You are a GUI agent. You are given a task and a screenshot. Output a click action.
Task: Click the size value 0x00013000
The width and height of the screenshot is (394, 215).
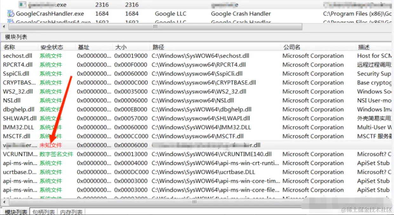[x=131, y=154]
